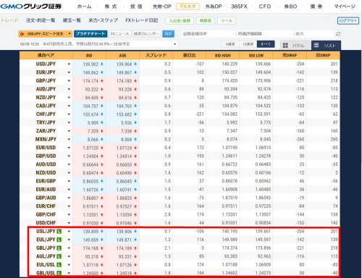Open the GBP/JPY row dropdown arrow
Screen dimensions: 362x278
click(x=69, y=81)
